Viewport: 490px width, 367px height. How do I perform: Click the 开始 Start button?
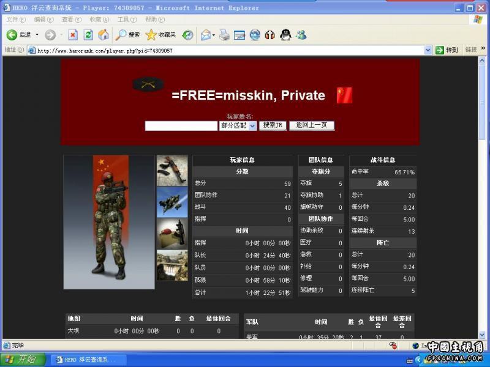23,360
